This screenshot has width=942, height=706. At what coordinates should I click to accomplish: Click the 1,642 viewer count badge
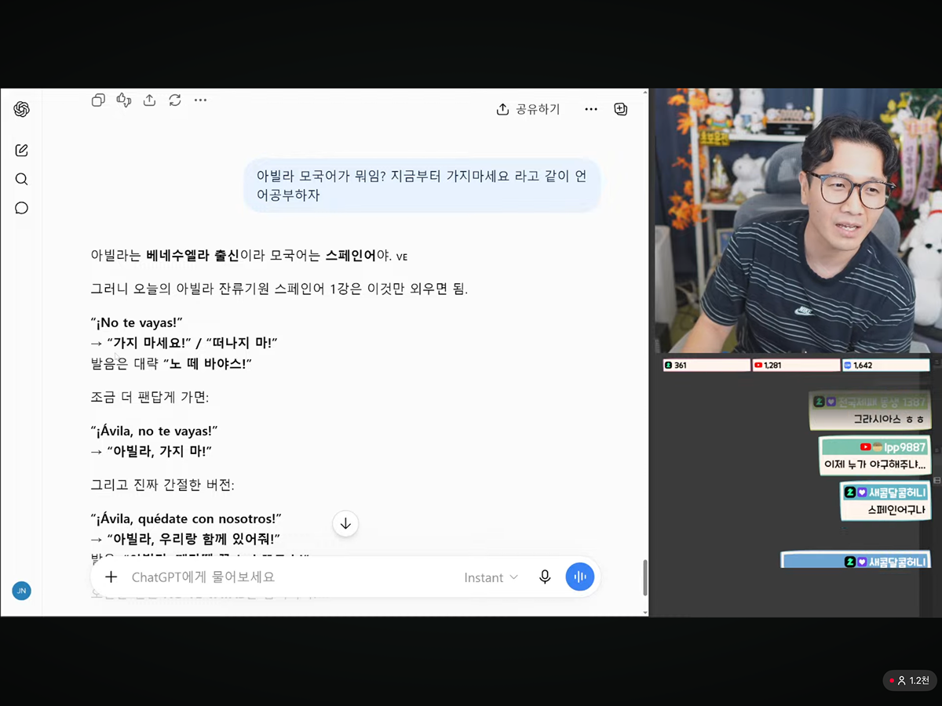pos(885,365)
